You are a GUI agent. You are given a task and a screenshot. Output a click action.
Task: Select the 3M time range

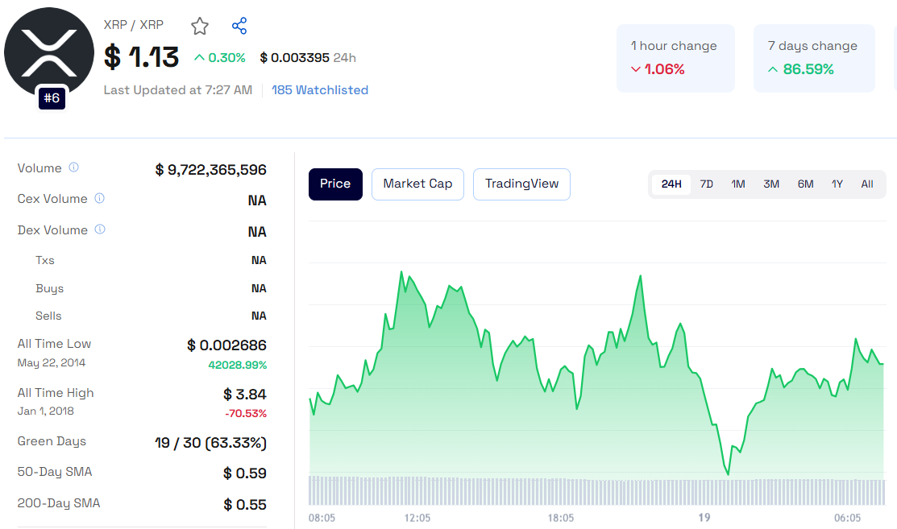[x=771, y=184]
